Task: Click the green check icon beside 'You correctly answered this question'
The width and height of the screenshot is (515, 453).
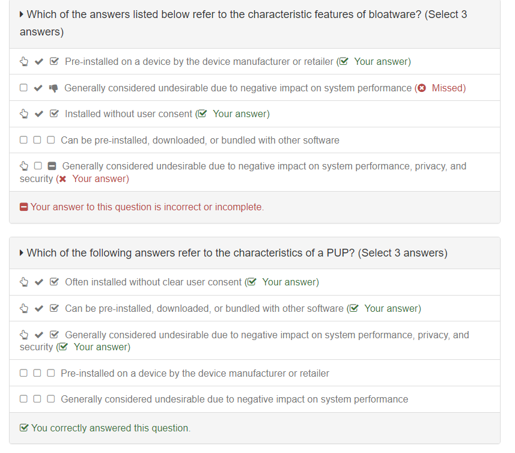Action: 24,428
